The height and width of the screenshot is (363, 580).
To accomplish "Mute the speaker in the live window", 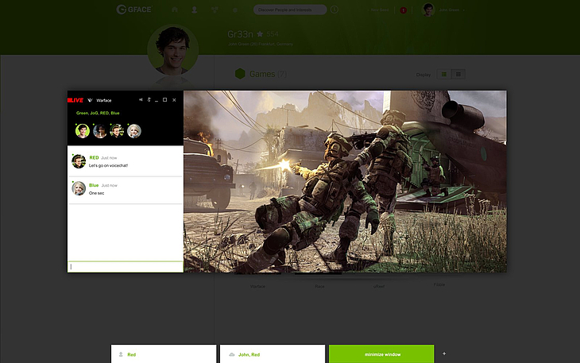I will [141, 100].
